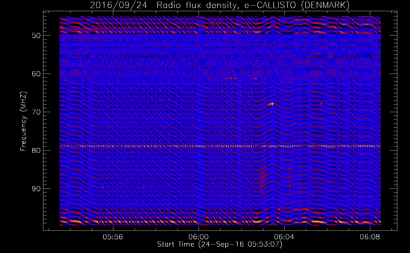
Task: Click the plot title date '2016/09/24'
Action: 119,5
